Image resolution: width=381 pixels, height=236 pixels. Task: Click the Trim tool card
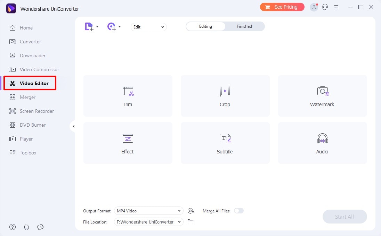tap(128, 96)
